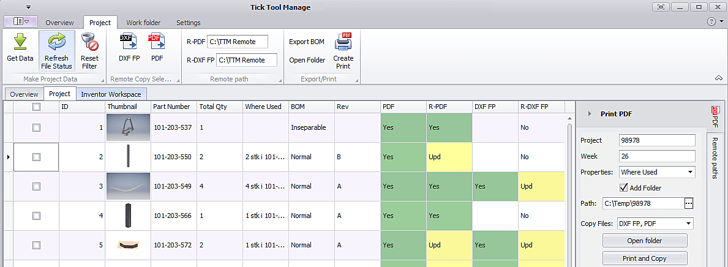Viewport: 728px width, 267px height.
Task: Open the Copy Files dropdown
Action: click(x=689, y=224)
